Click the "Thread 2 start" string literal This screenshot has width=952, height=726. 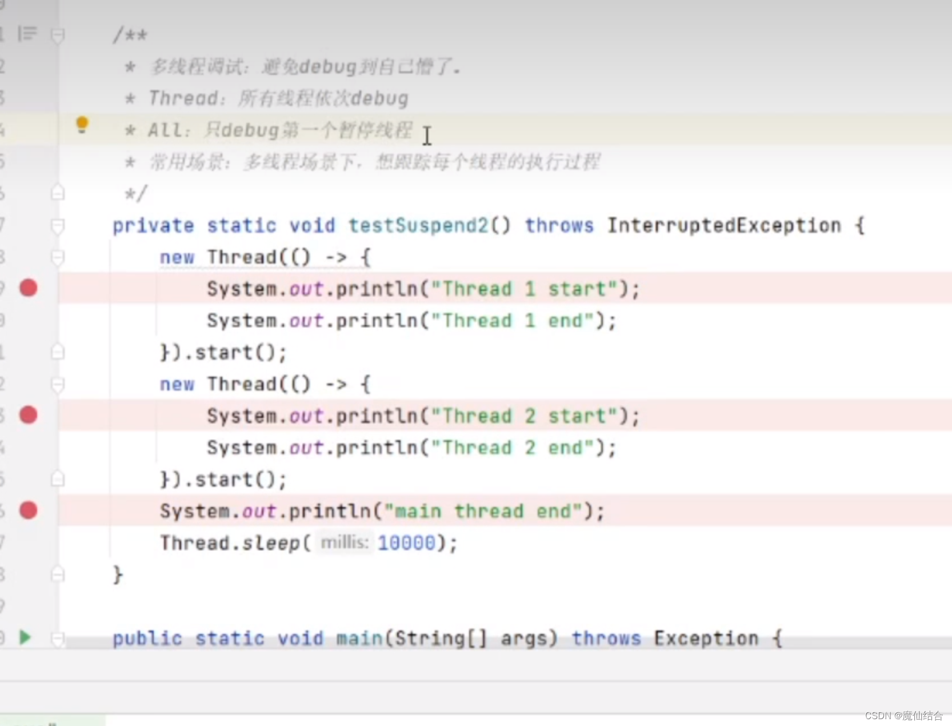[x=524, y=416]
